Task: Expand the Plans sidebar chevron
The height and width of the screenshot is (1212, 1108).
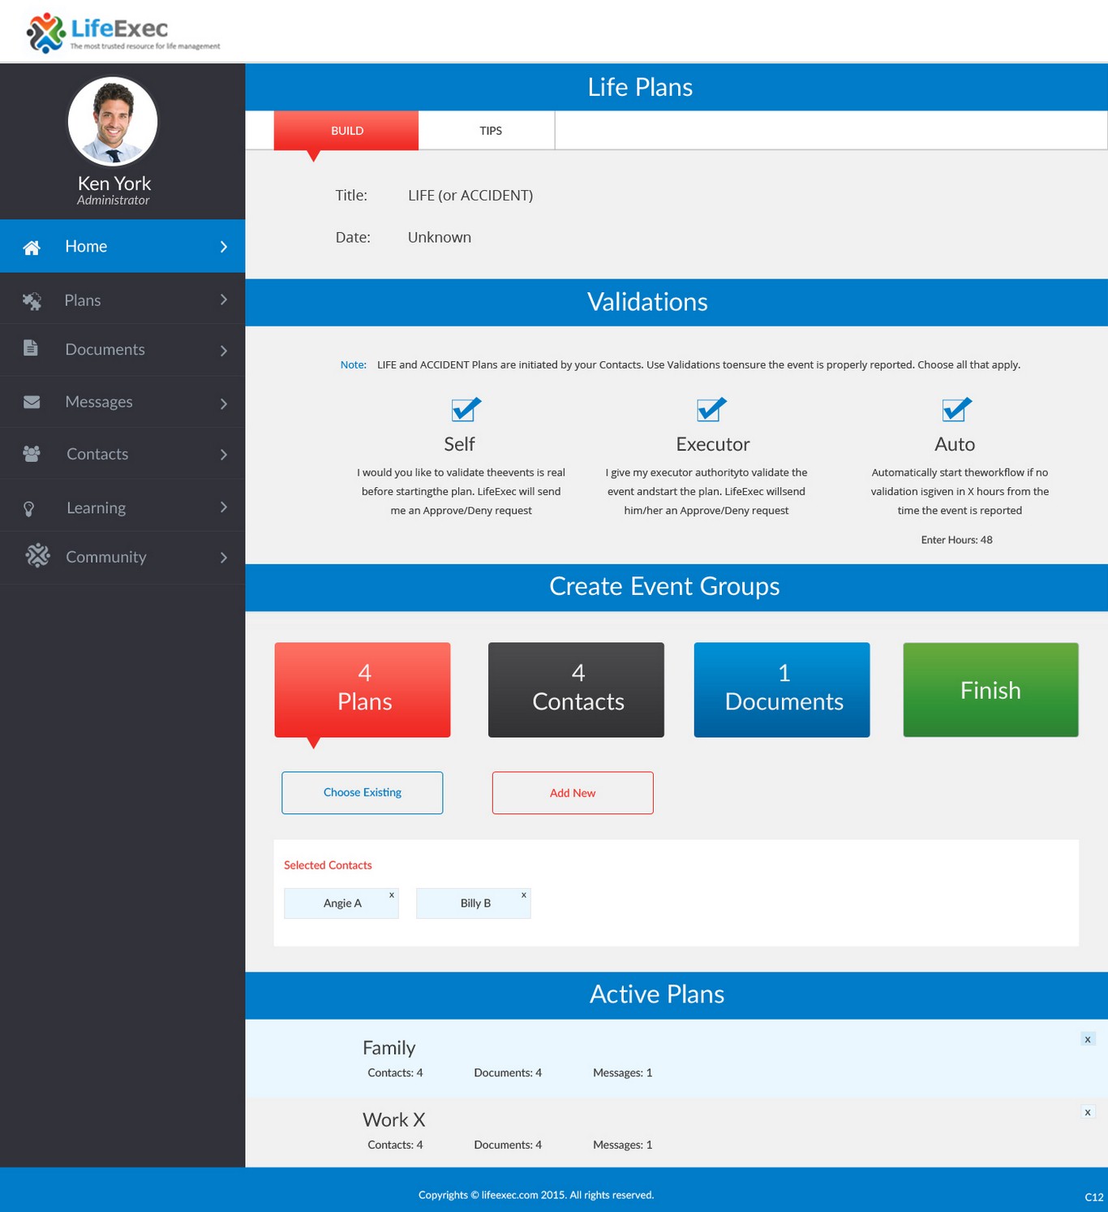Action: pyautogui.click(x=224, y=300)
